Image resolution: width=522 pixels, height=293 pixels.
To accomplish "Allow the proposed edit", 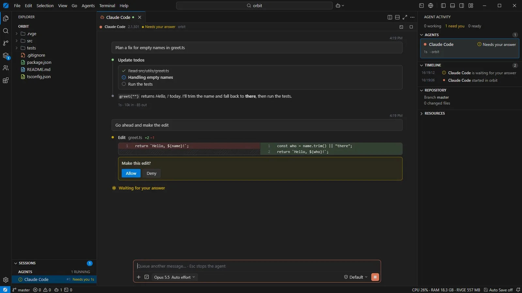I will pos(131,173).
